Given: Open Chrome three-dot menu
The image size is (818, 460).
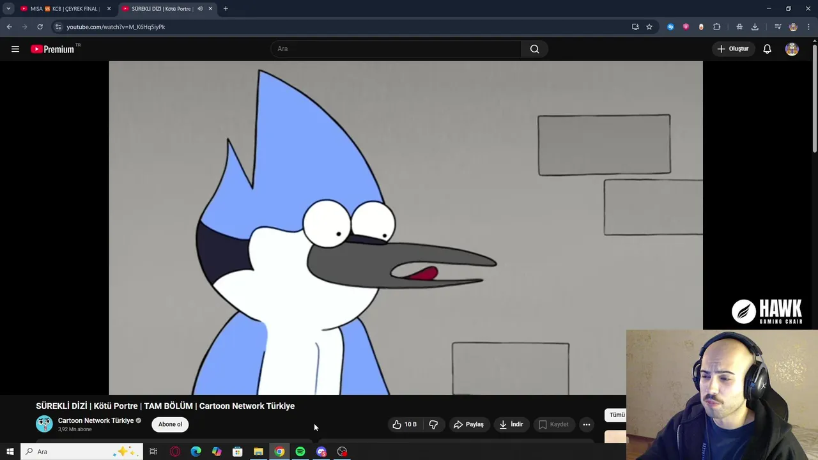Looking at the screenshot, I should (x=808, y=27).
